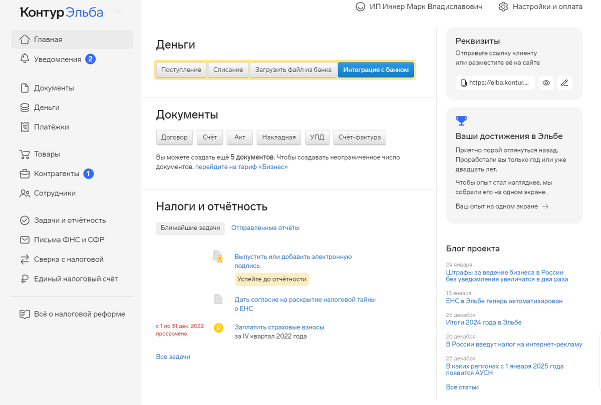Open notifications via the bell icon

point(24,58)
